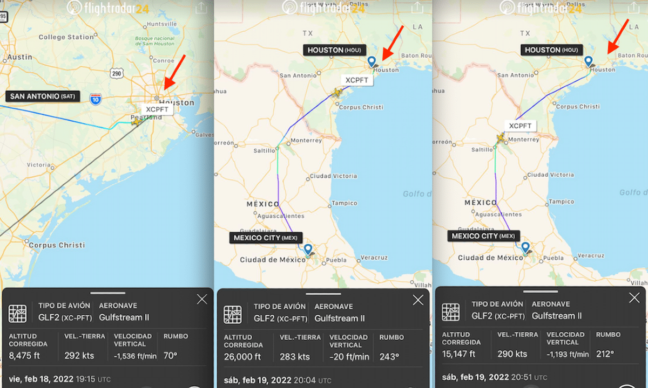The image size is (648, 388).
Task: Dismiss the flight panel showing 26,000 ft
Action: [418, 301]
